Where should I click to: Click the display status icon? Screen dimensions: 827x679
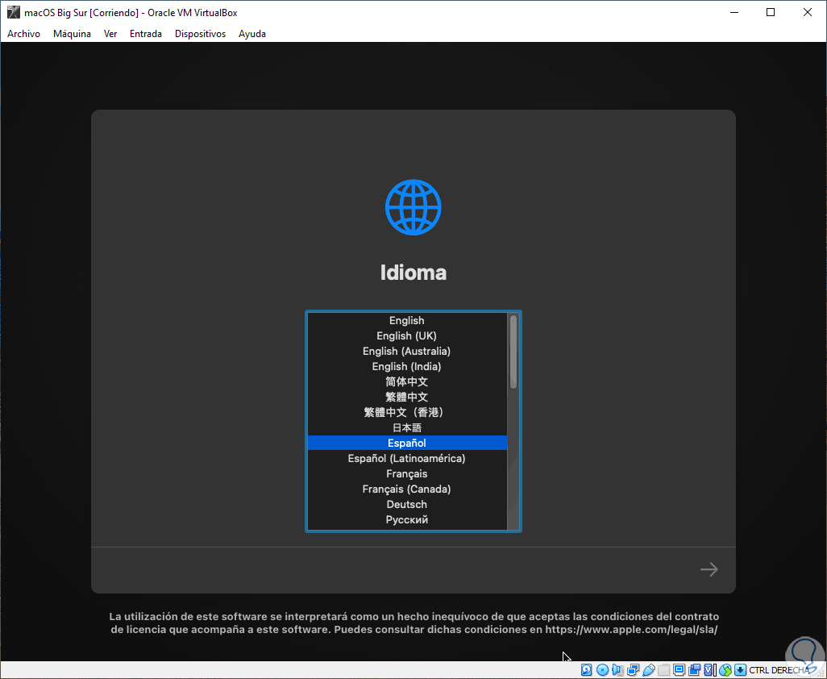click(679, 670)
